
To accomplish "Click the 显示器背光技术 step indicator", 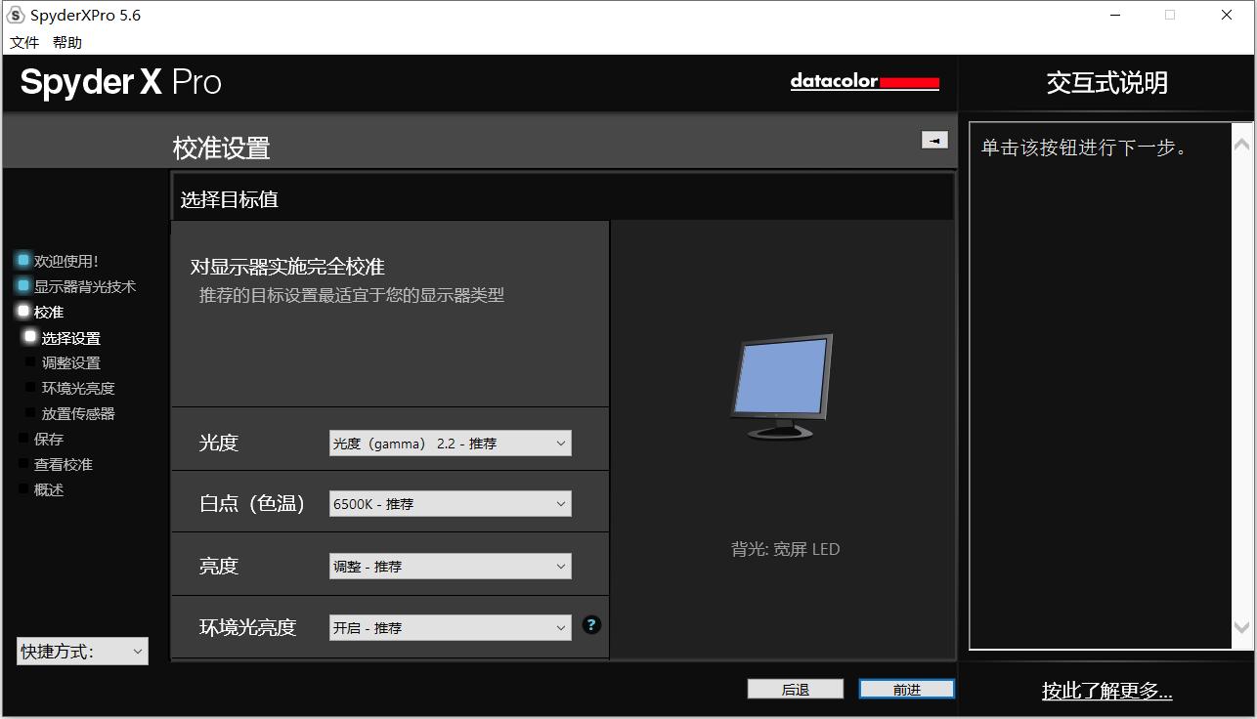I will 23,286.
